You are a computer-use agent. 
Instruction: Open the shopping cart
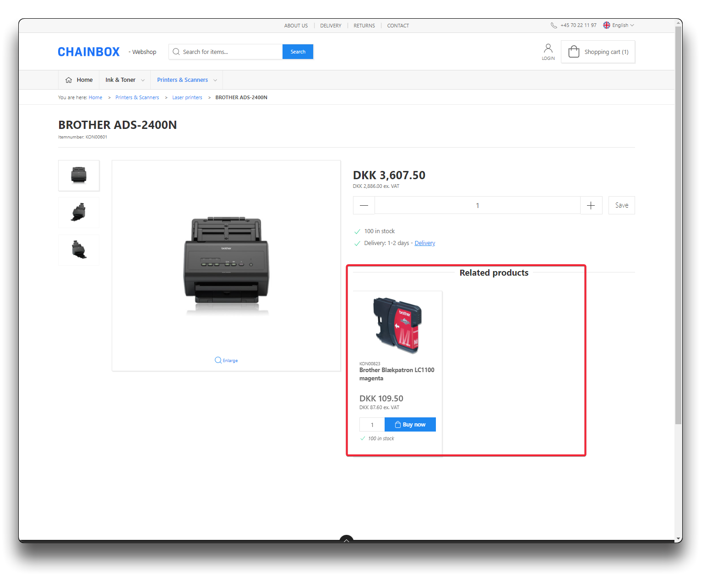(598, 52)
